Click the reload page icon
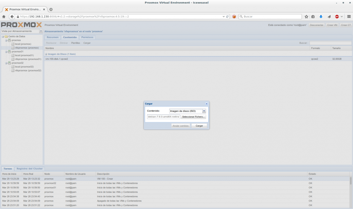Image resolution: width=353 pixels, height=209 pixels. (x=228, y=16)
